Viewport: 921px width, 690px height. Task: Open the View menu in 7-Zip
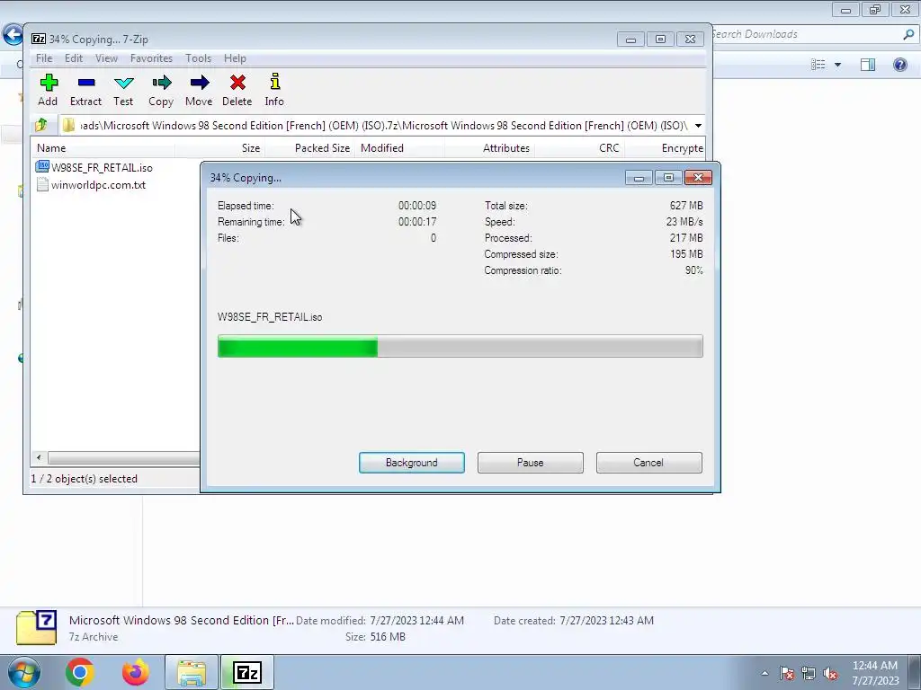(x=106, y=58)
